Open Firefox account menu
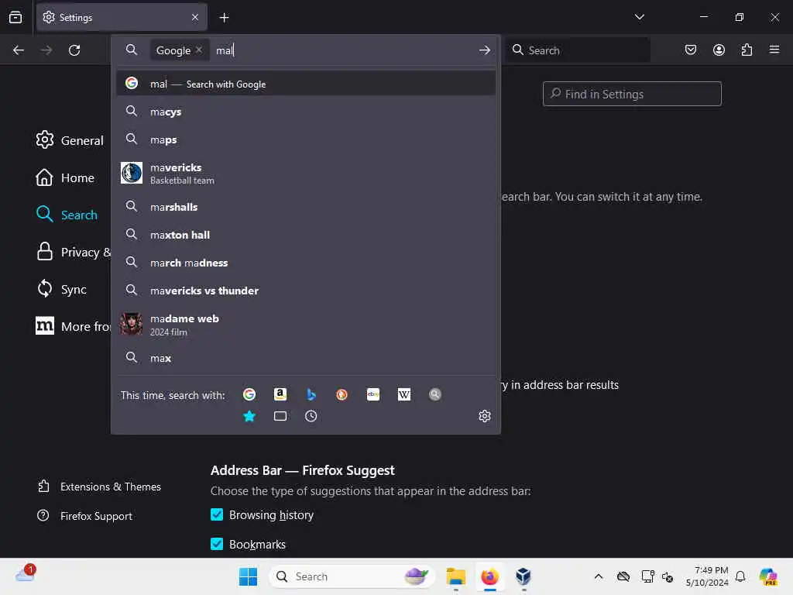793x595 pixels. click(x=719, y=50)
